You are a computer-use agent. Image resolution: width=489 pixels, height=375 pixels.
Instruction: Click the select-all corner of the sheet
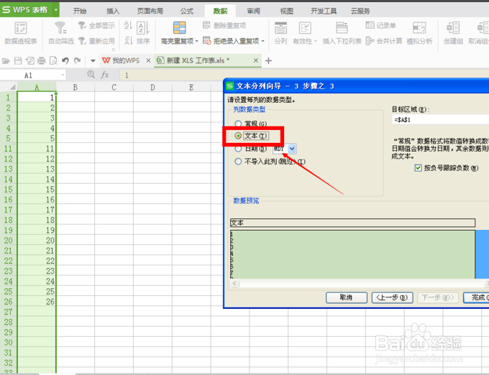(x=9, y=87)
